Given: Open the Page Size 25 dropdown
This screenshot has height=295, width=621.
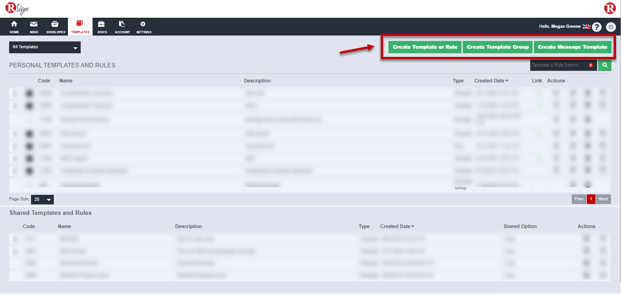Looking at the screenshot, I should click(42, 199).
